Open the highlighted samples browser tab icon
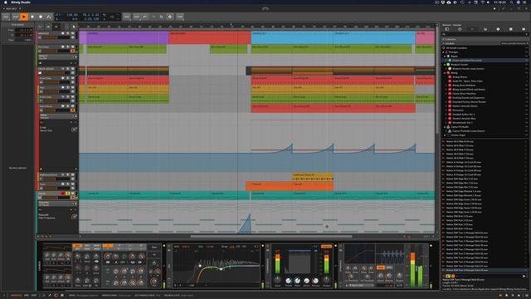Screen dimensions: 531x299 click(x=472, y=30)
